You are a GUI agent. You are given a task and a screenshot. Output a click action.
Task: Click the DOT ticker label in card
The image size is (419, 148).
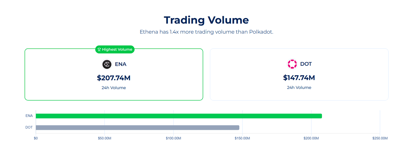[306, 64]
